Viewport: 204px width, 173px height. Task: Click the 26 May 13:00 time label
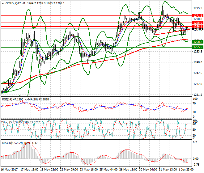[128, 170]
